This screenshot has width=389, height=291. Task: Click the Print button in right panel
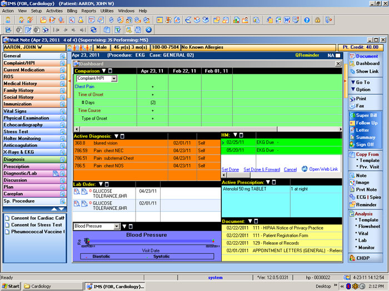358,99
